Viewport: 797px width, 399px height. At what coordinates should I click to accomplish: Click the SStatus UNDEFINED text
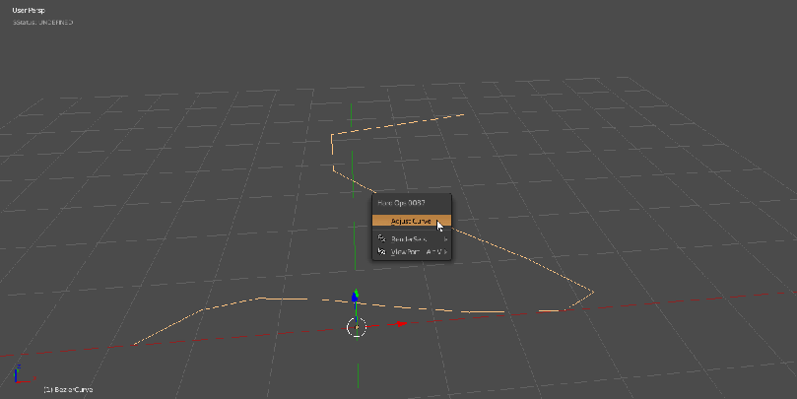click(x=42, y=22)
